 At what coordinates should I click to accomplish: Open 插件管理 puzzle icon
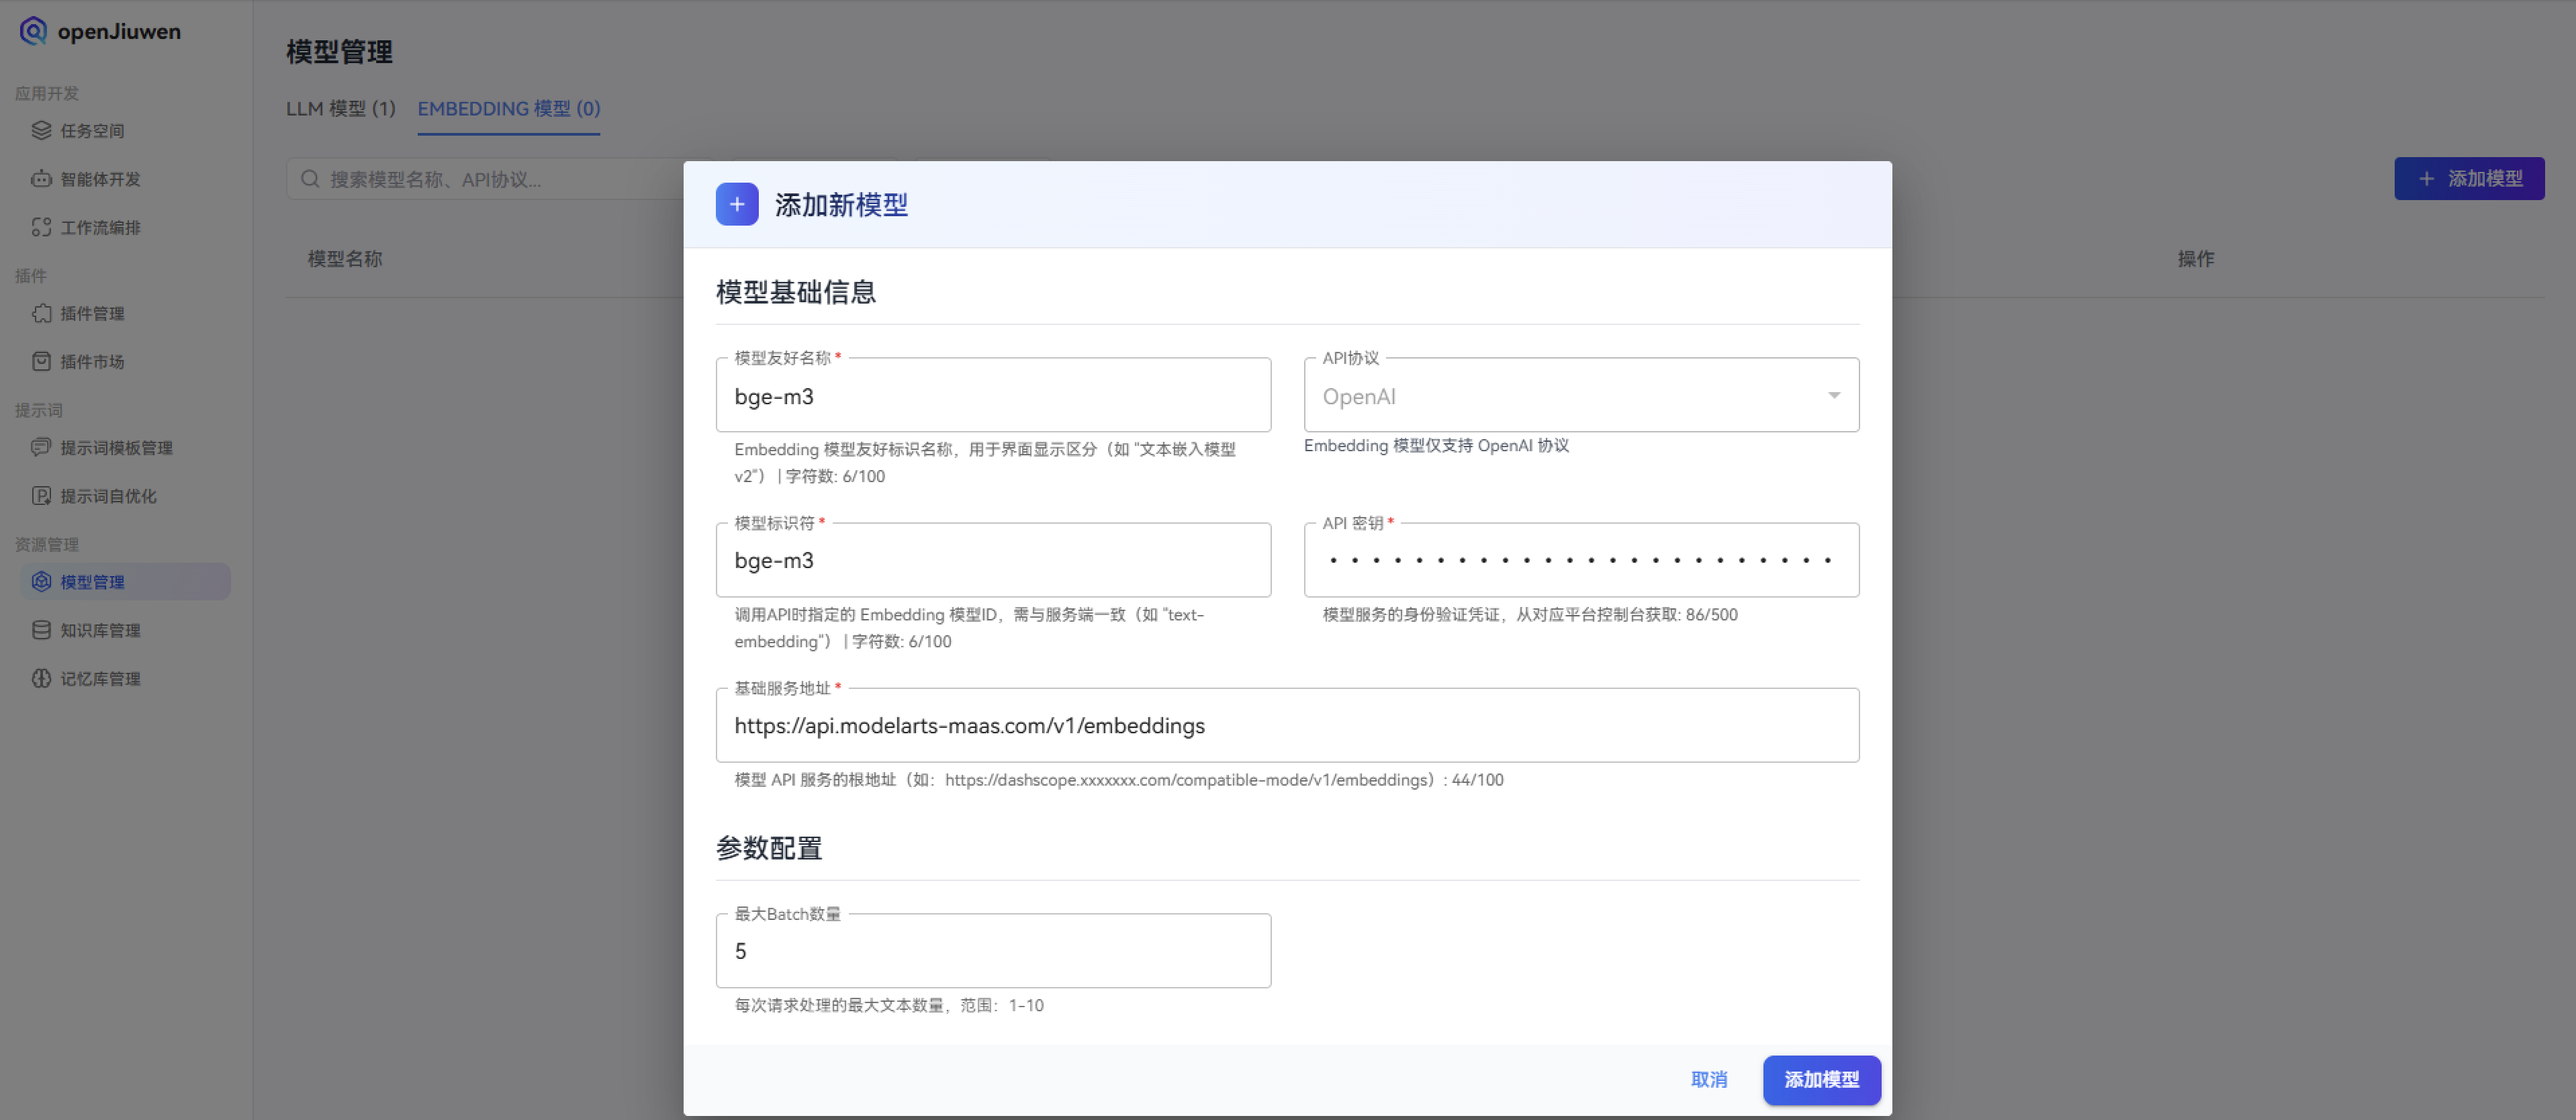(x=41, y=313)
